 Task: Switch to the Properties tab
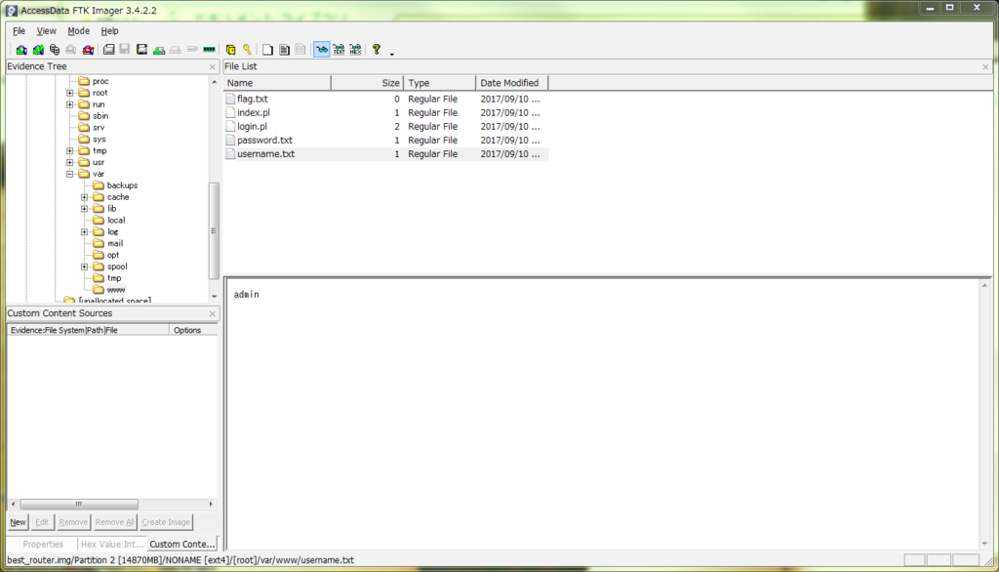(43, 545)
